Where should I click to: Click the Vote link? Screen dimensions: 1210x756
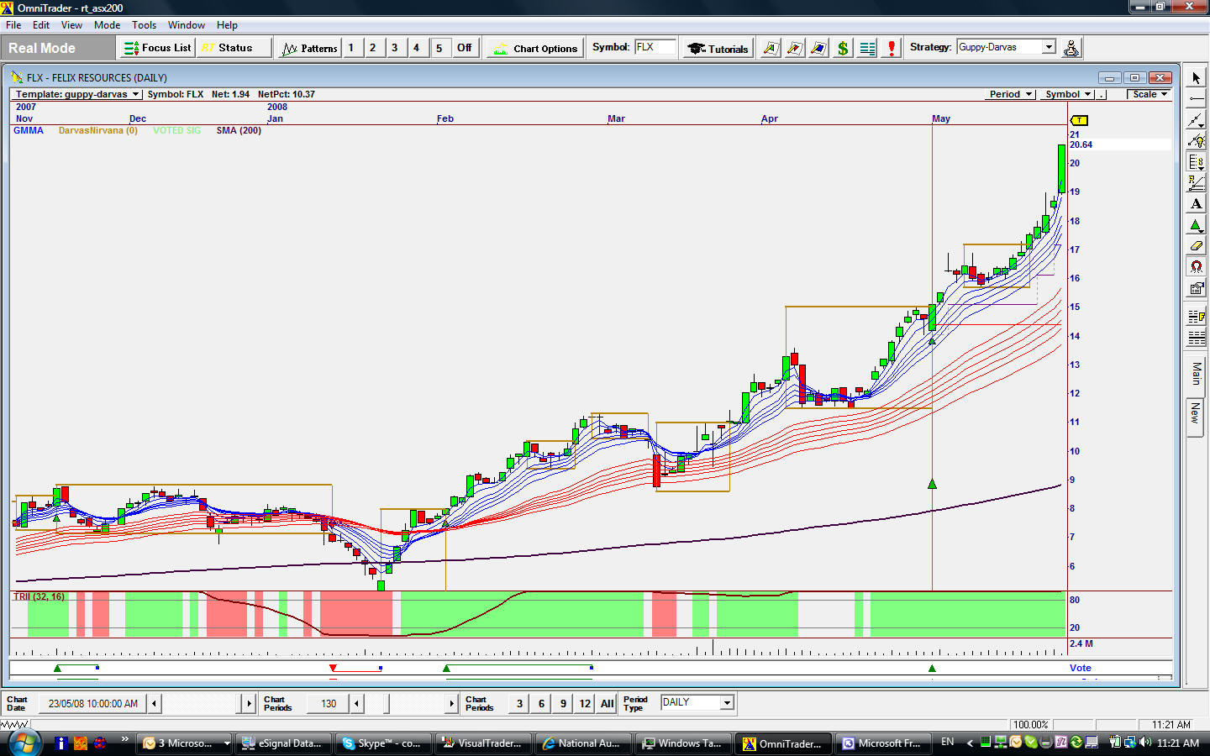[1081, 668]
